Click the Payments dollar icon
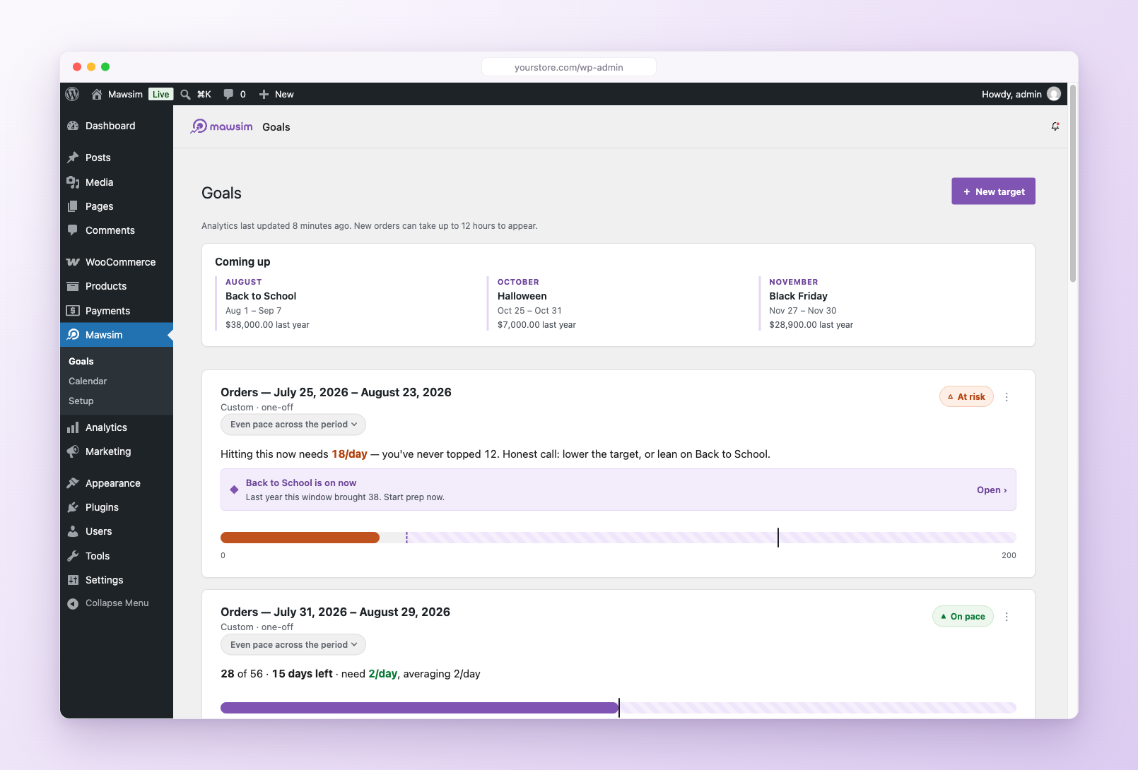 73,311
